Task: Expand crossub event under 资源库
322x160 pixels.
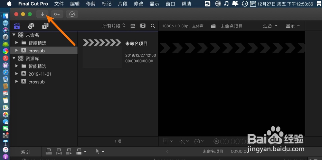Action: coord(17,82)
